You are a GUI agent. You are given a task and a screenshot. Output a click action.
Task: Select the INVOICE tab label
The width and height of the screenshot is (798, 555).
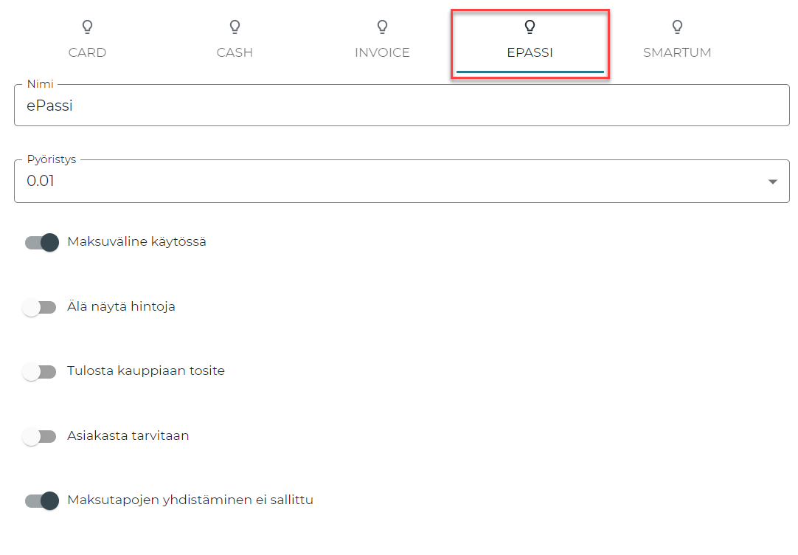(x=382, y=52)
